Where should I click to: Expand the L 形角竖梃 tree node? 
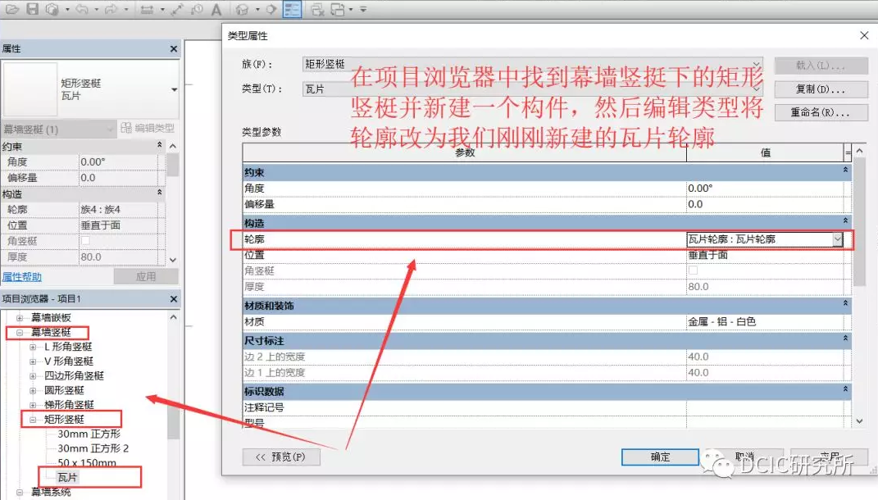tap(33, 348)
